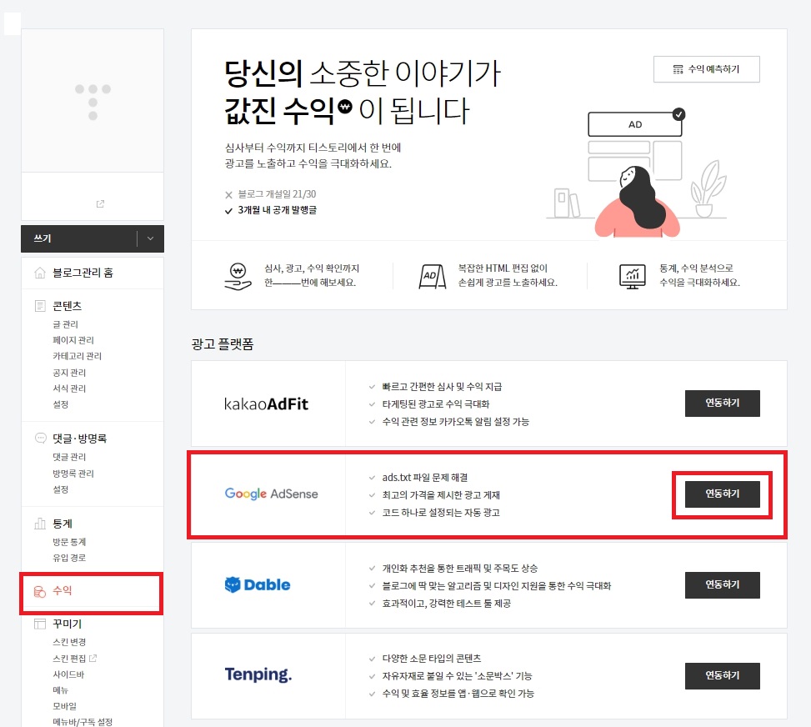Screen dimensions: 811x727
Task: Click the 3개월 내 공개 발행글 requirement text
Action: (x=278, y=210)
